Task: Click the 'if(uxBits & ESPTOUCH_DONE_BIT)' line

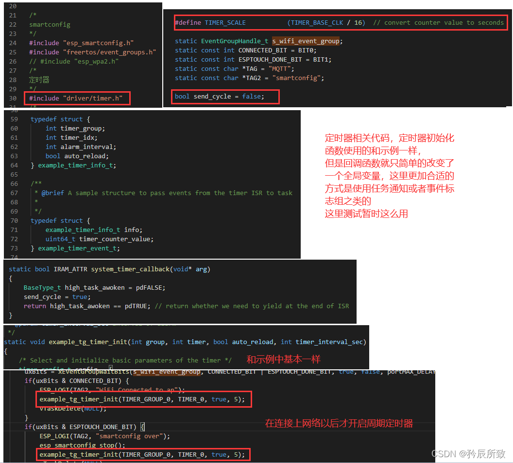Action: coord(85,427)
